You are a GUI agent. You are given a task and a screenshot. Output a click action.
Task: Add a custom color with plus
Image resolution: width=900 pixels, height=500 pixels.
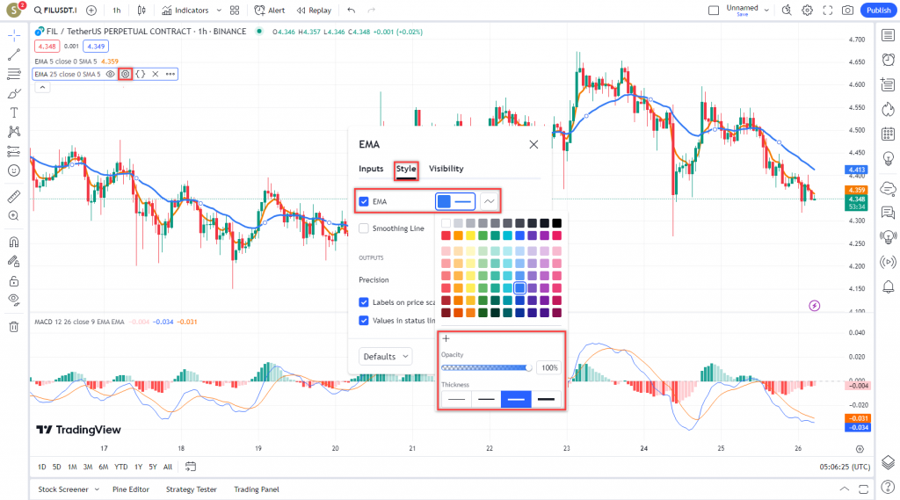pos(446,338)
